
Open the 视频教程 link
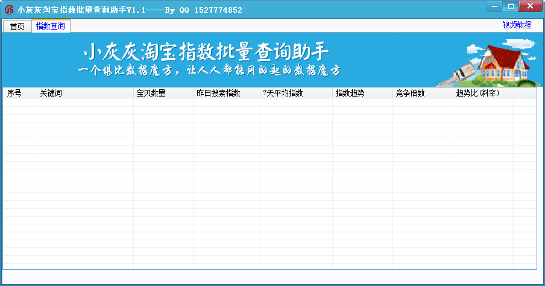(x=517, y=25)
